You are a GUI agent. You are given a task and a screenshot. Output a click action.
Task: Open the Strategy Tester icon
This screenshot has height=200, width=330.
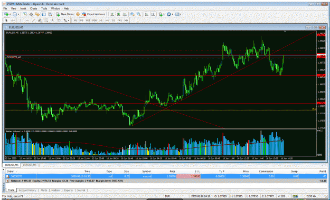click(x=50, y=14)
